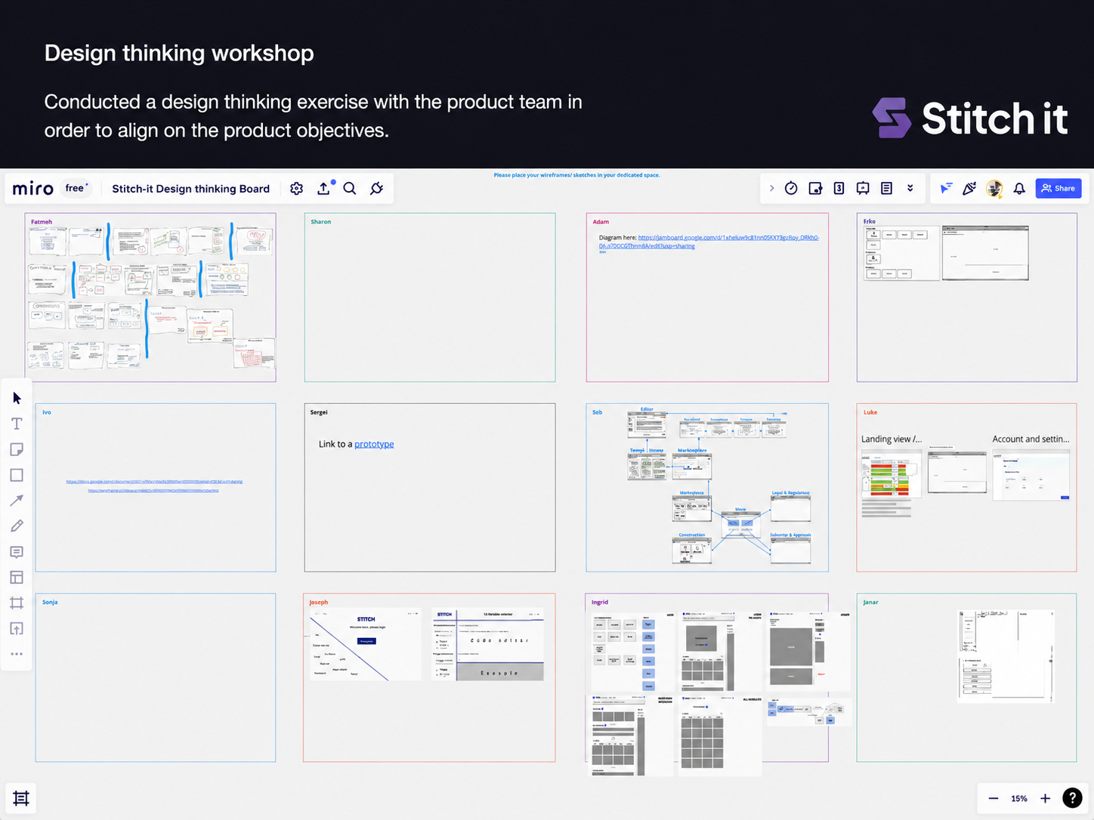
Task: Open the frames panel bottom-left icon
Action: 21,798
